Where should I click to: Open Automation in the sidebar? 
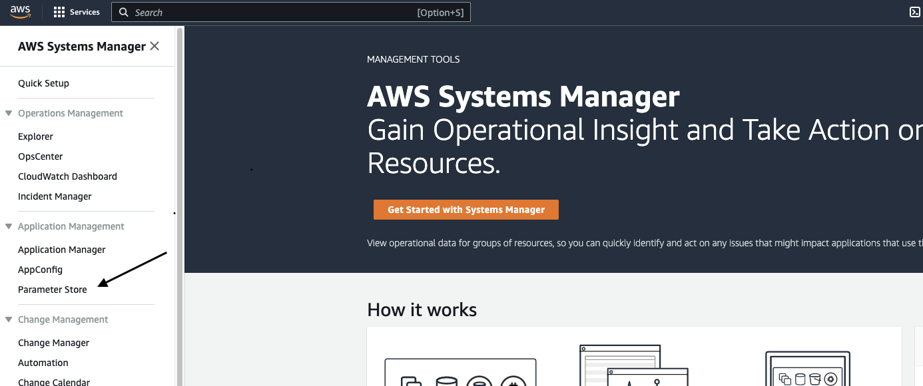point(43,363)
